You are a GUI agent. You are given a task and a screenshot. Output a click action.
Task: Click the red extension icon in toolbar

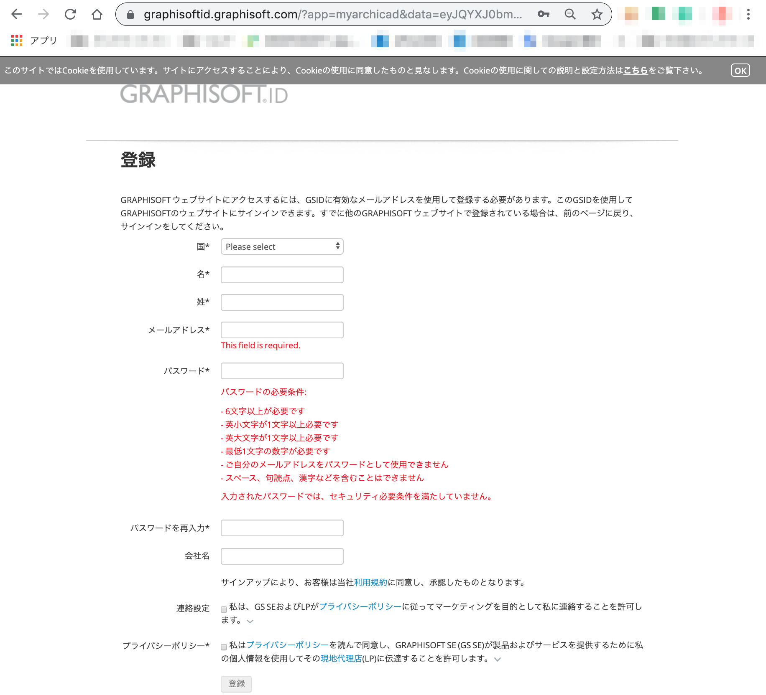[x=722, y=14]
